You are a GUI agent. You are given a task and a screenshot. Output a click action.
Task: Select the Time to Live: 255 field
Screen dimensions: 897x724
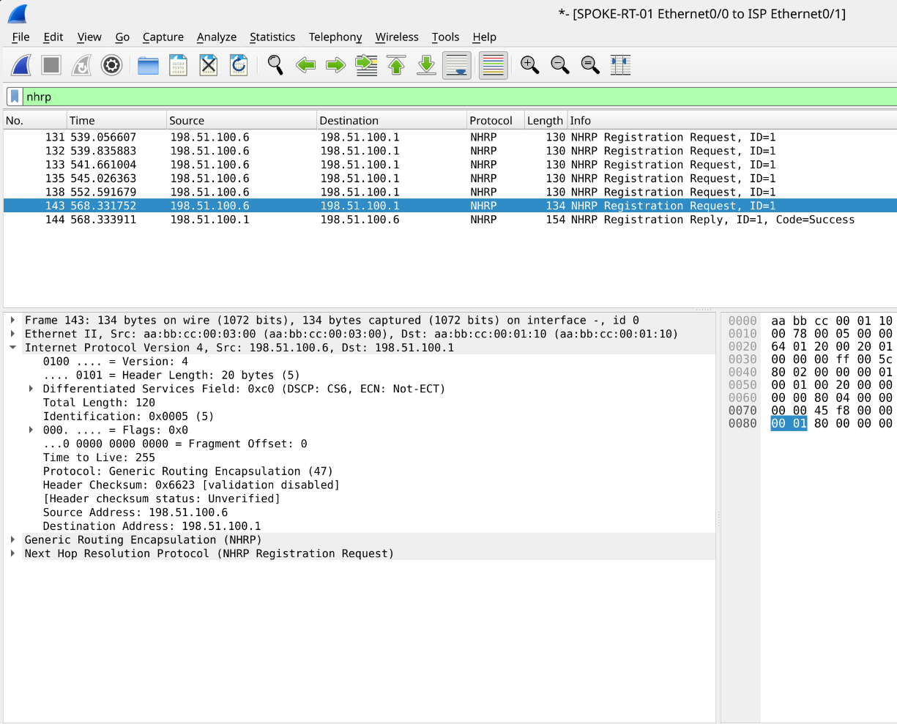click(99, 458)
